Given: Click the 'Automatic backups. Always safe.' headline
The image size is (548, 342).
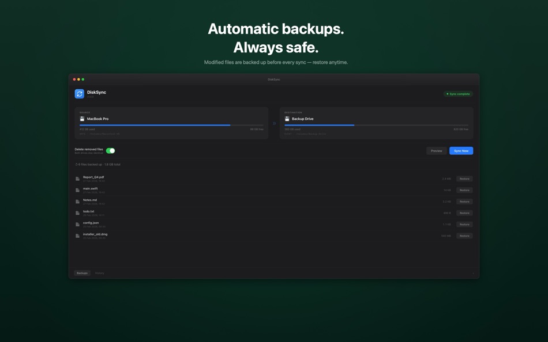Looking at the screenshot, I should pos(276,38).
